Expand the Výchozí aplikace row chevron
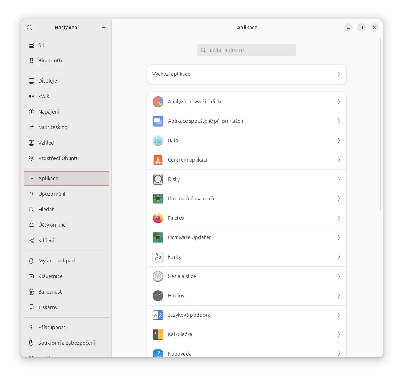The image size is (404, 381). (338, 74)
